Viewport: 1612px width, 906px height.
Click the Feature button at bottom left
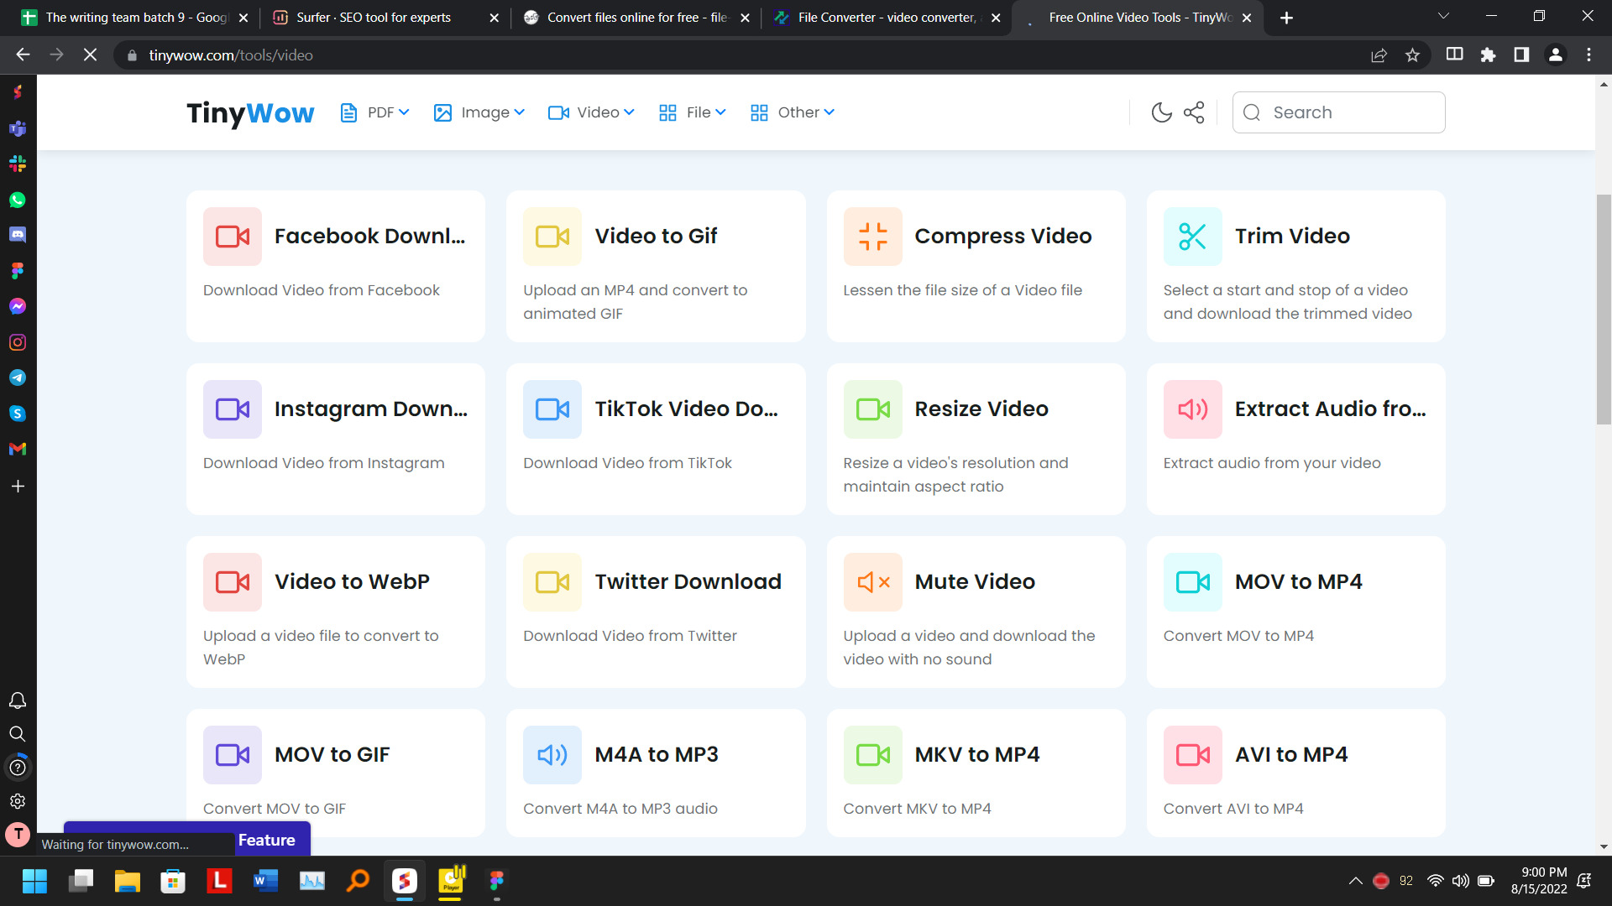(x=266, y=840)
